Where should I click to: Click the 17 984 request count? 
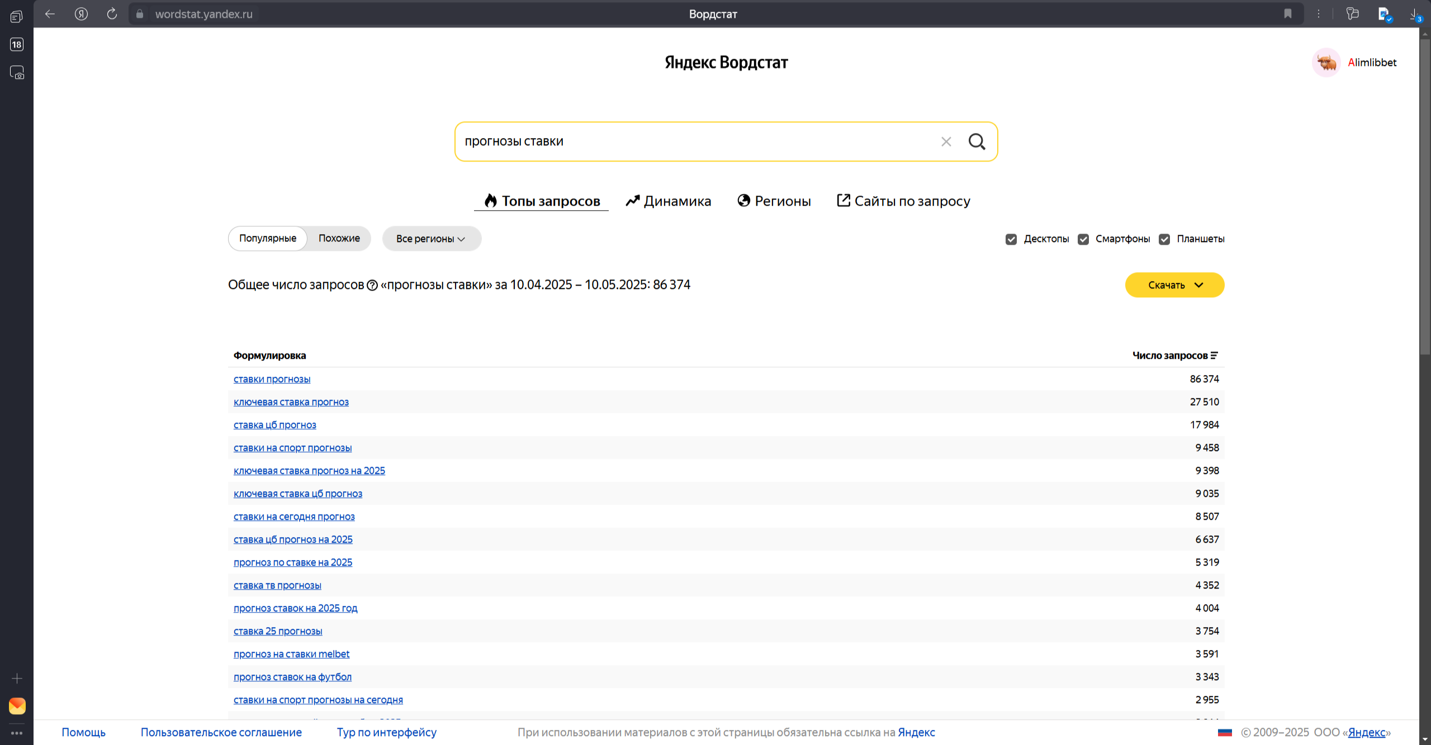[1204, 425]
